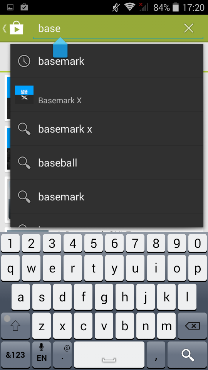The image size is (208, 370).
Task: Tap the Wi-Fi status bar icon
Action: pyautogui.click(x=129, y=7)
